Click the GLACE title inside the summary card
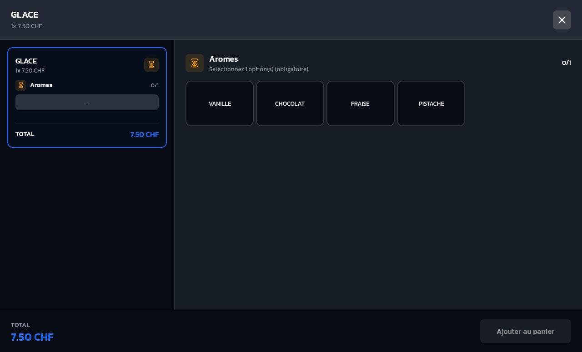The height and width of the screenshot is (352, 582). 26,61
